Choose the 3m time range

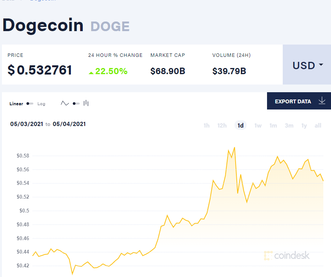coord(289,126)
